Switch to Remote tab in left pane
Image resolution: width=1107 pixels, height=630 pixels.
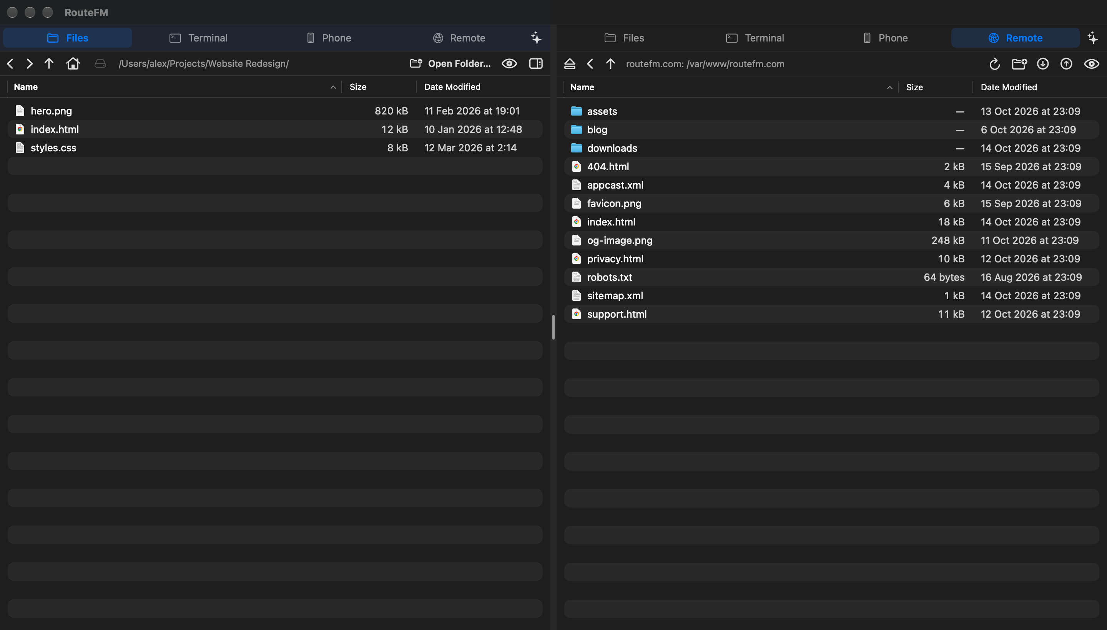(x=459, y=38)
